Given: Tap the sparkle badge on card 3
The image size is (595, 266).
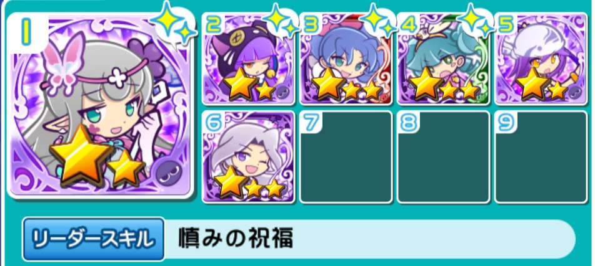Looking at the screenshot, I should [x=379, y=20].
